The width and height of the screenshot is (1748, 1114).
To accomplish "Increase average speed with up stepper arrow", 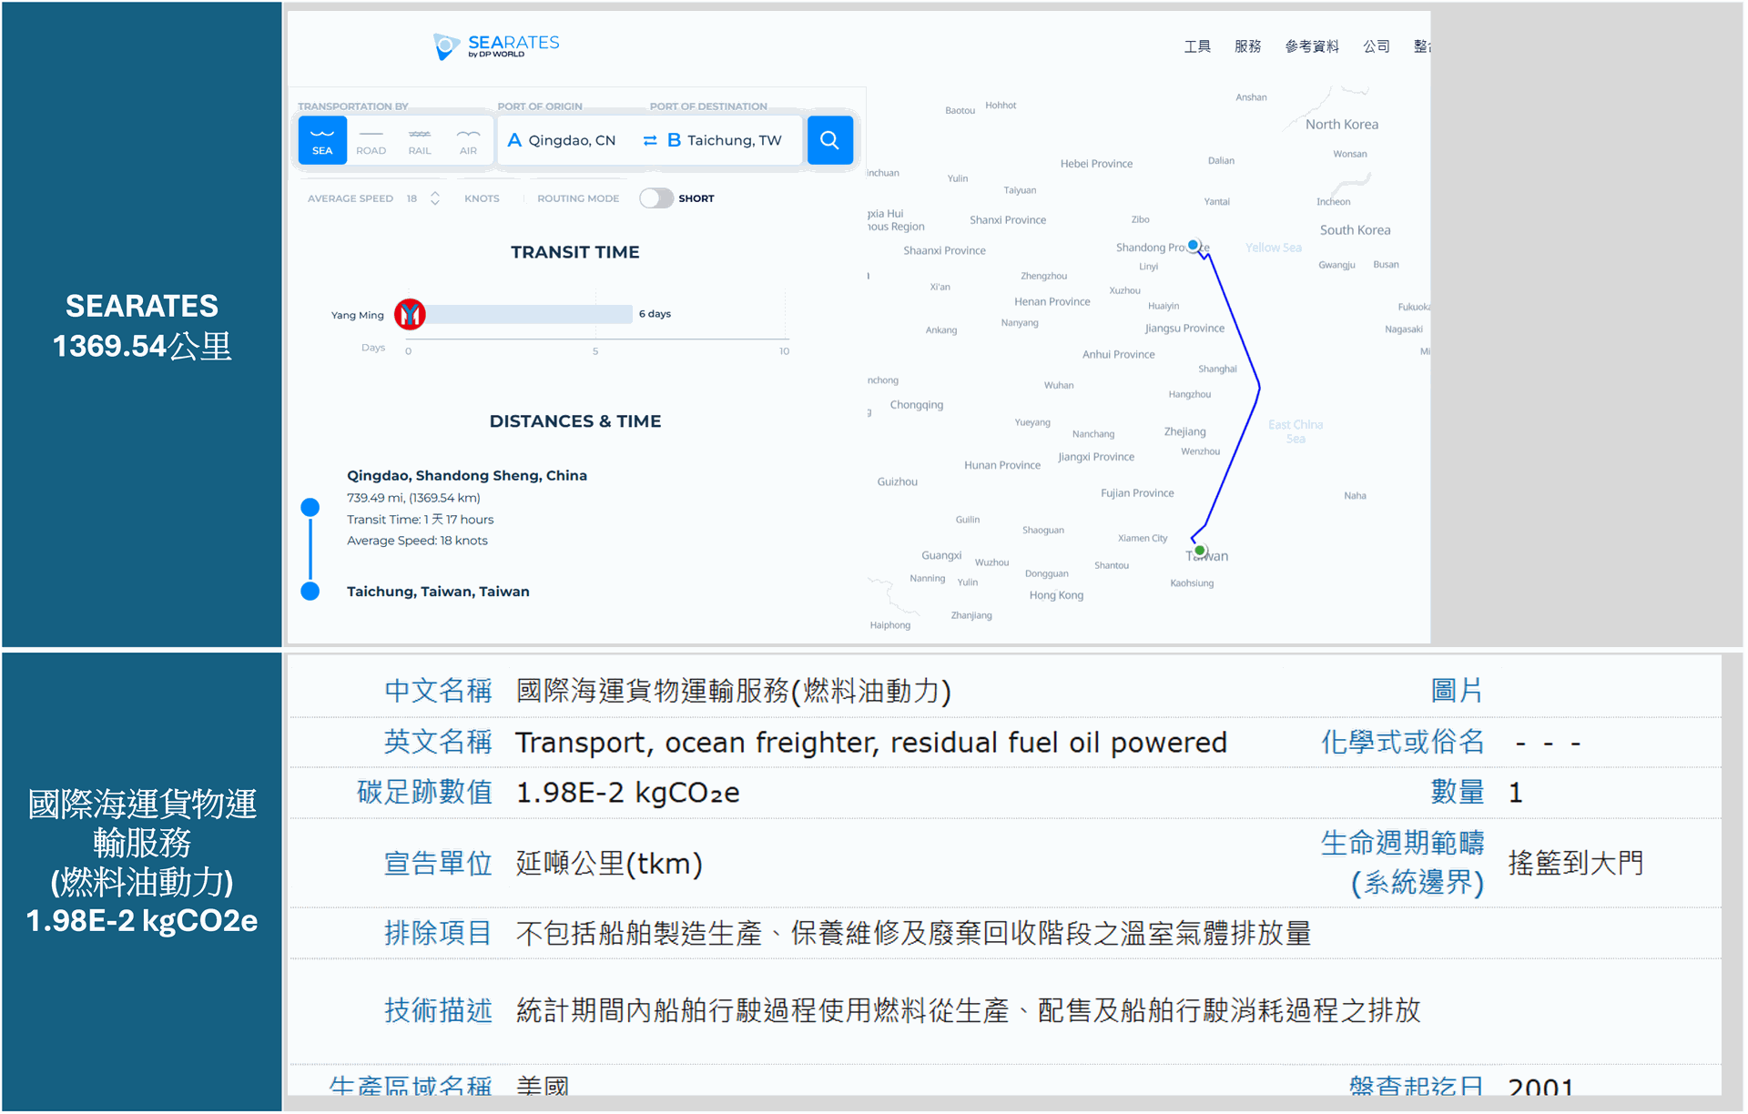I will click(435, 193).
